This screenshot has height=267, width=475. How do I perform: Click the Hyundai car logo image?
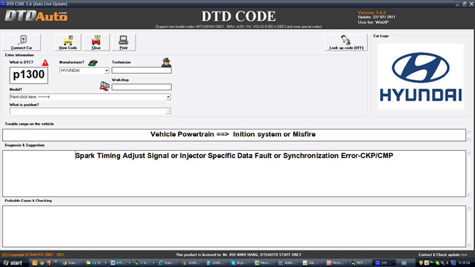[x=420, y=77]
